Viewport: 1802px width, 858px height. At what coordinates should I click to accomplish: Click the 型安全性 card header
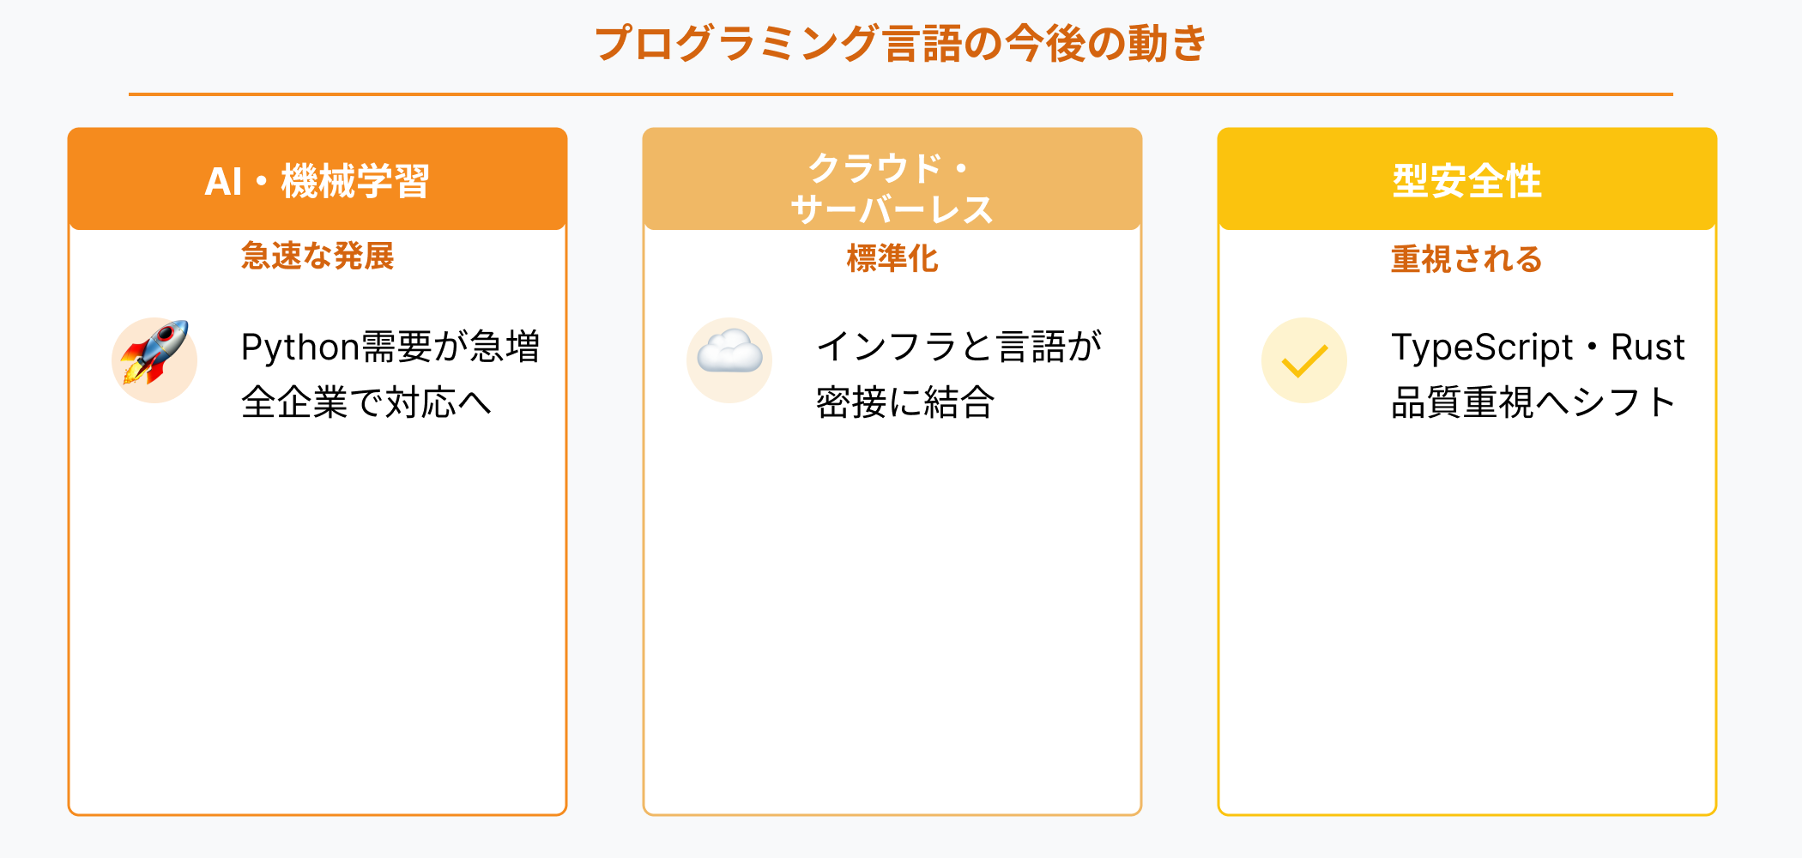[x=1467, y=180]
